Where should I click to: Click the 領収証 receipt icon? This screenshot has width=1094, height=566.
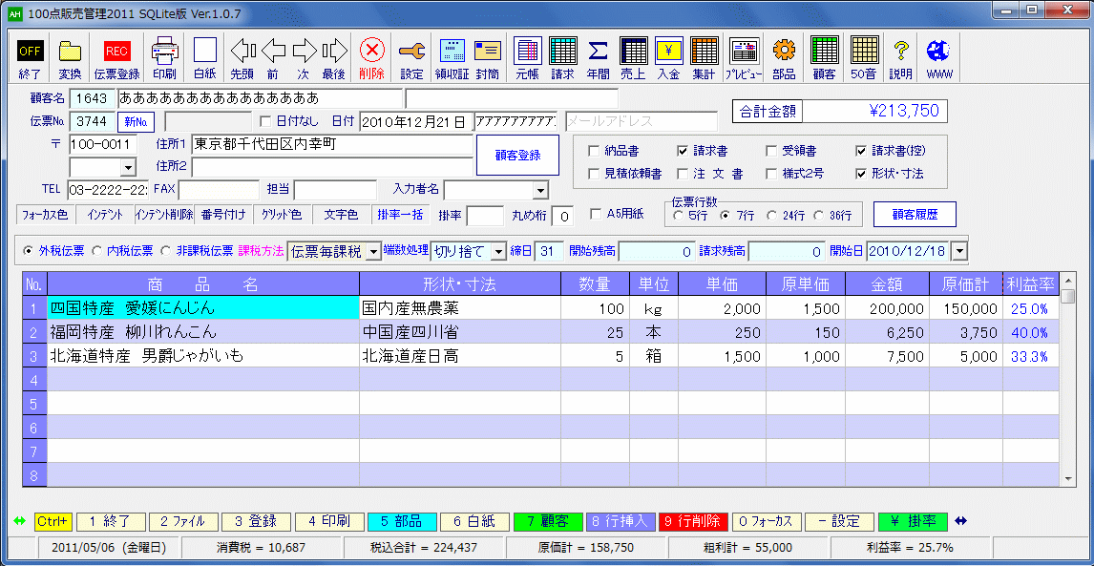452,58
